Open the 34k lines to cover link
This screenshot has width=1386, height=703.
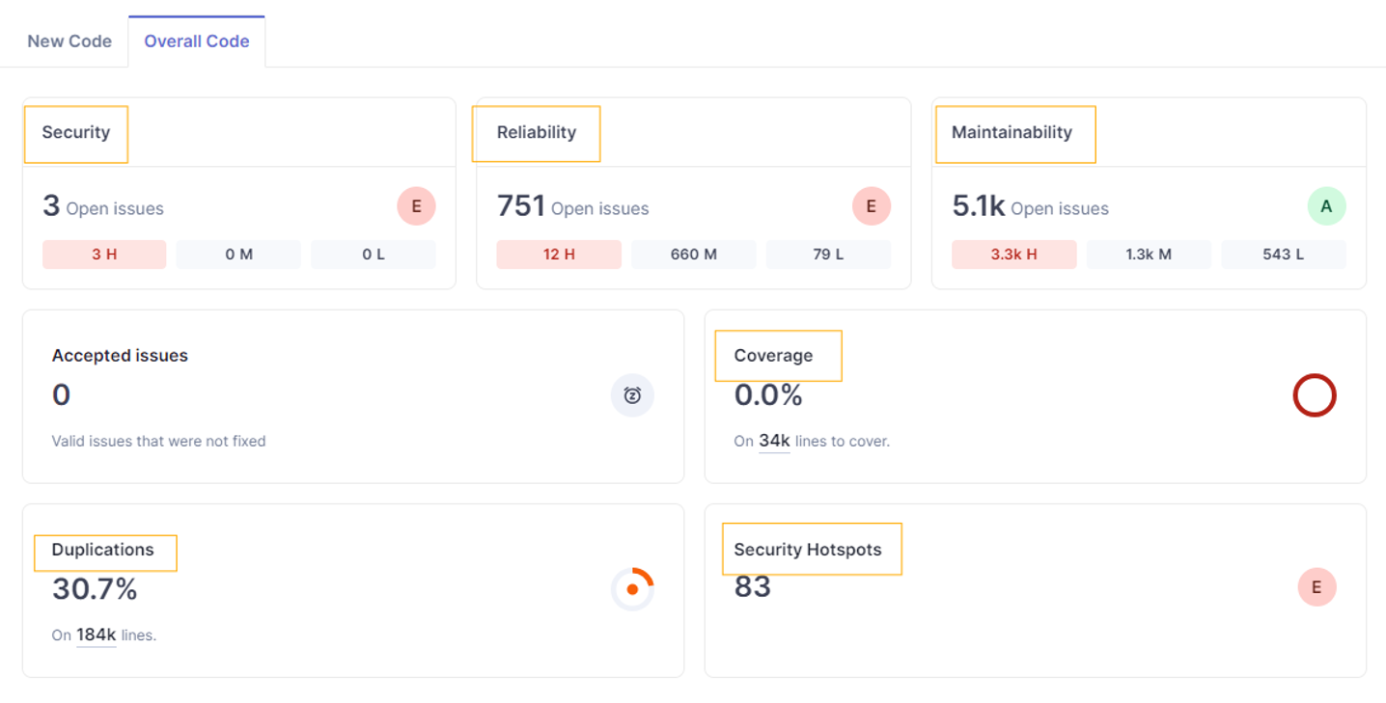tap(774, 441)
